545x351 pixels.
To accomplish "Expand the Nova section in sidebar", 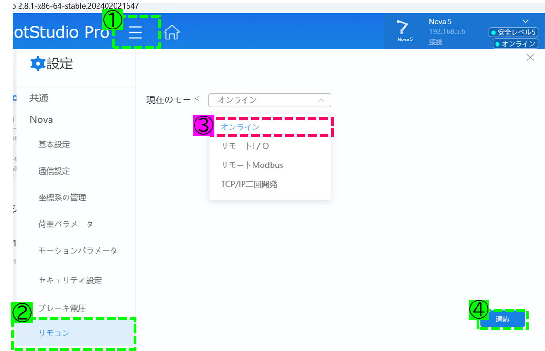I will tap(41, 119).
